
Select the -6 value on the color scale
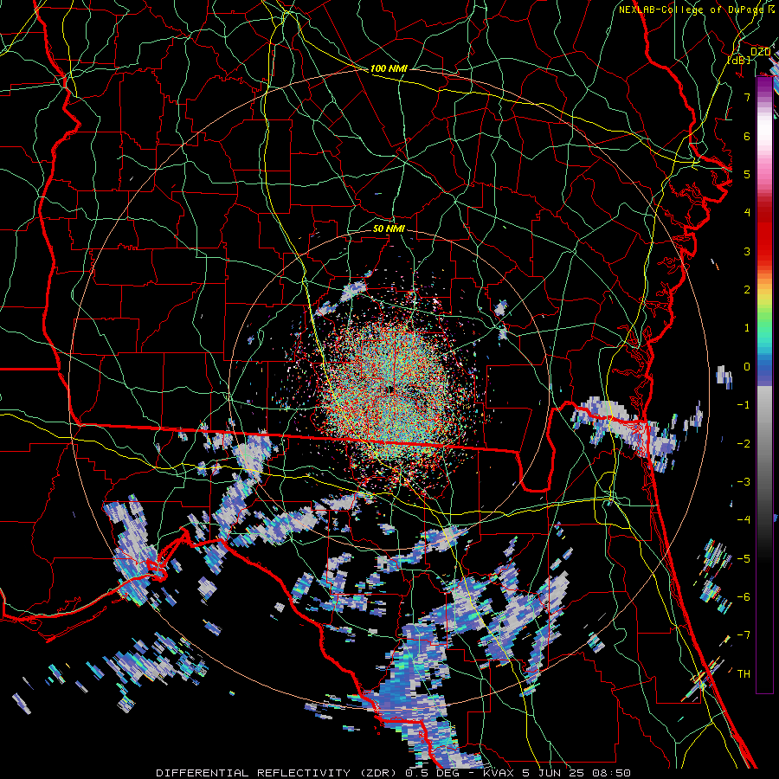[x=744, y=596]
